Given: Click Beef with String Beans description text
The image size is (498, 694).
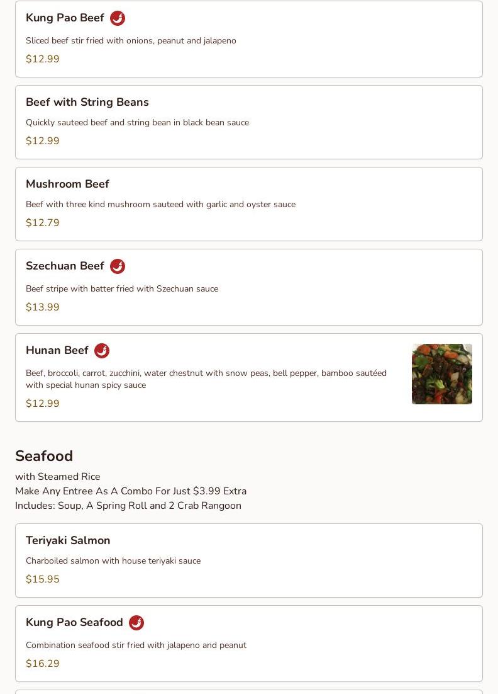Looking at the screenshot, I should coord(138,123).
